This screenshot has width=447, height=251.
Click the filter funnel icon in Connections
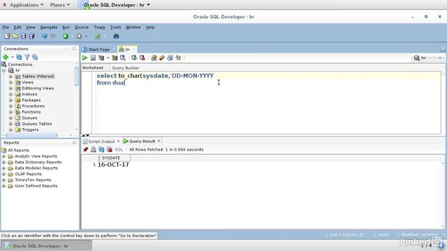pos(27,57)
